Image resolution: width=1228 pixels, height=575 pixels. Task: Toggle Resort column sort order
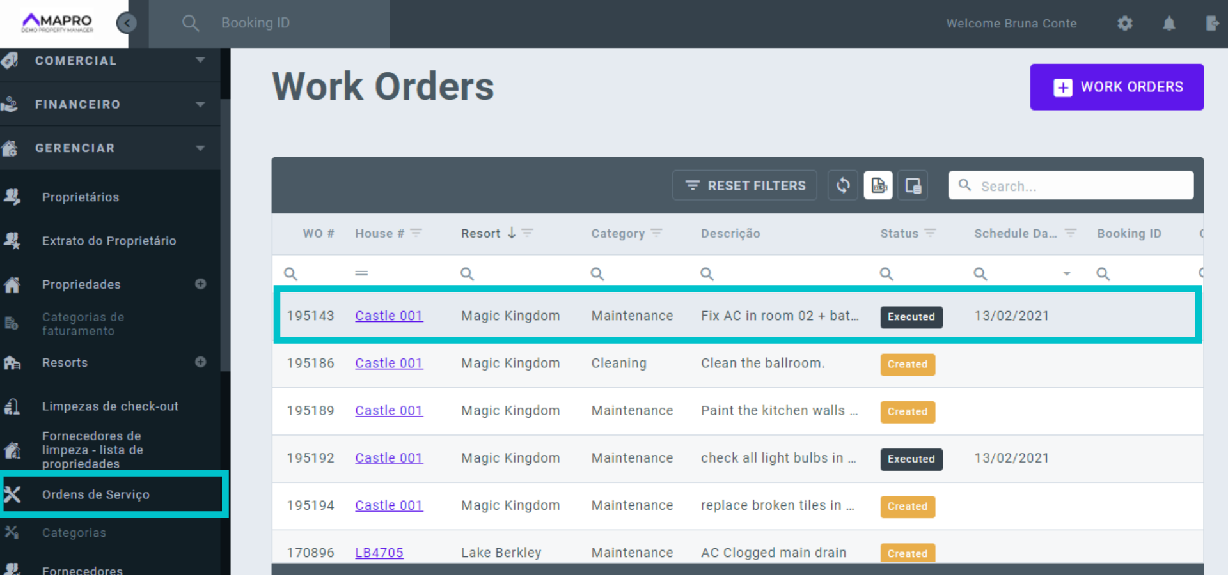click(x=511, y=233)
